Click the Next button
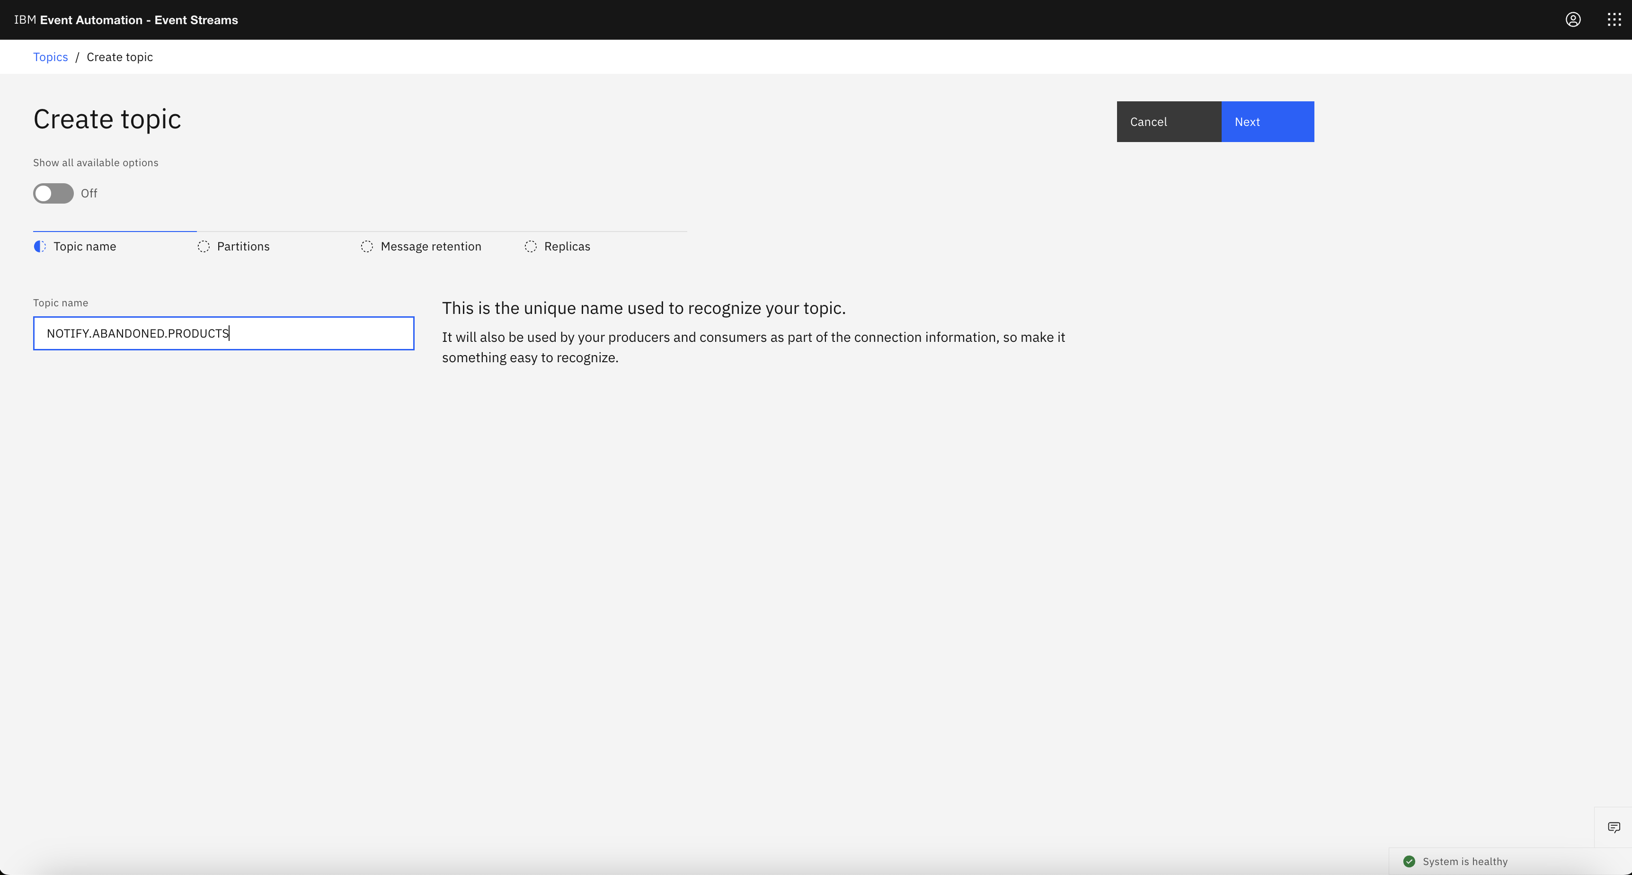The width and height of the screenshot is (1632, 875). 1268,122
